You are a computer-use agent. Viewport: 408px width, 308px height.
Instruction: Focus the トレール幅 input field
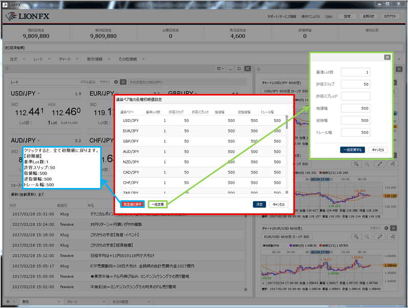pos(355,132)
